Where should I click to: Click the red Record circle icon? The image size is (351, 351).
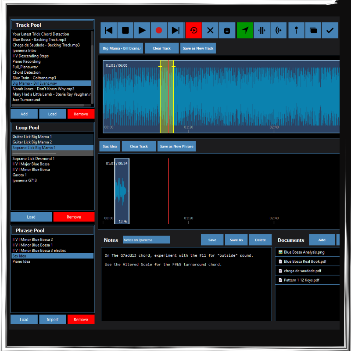159,30
